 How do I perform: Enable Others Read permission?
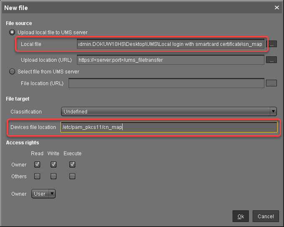(x=37, y=176)
